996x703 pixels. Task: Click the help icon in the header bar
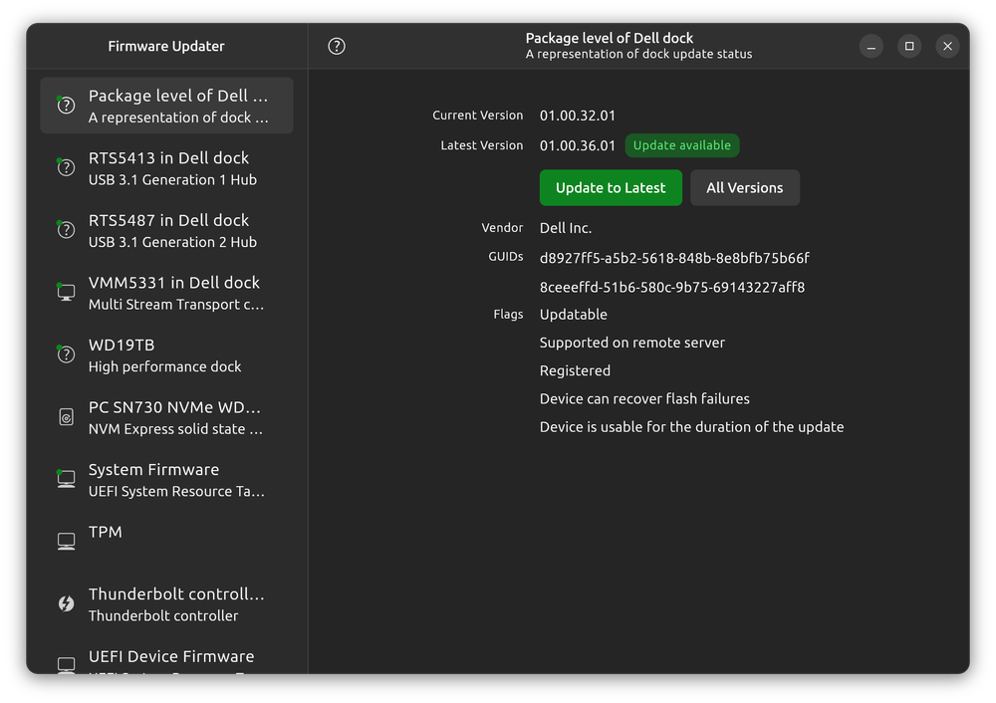coord(336,45)
